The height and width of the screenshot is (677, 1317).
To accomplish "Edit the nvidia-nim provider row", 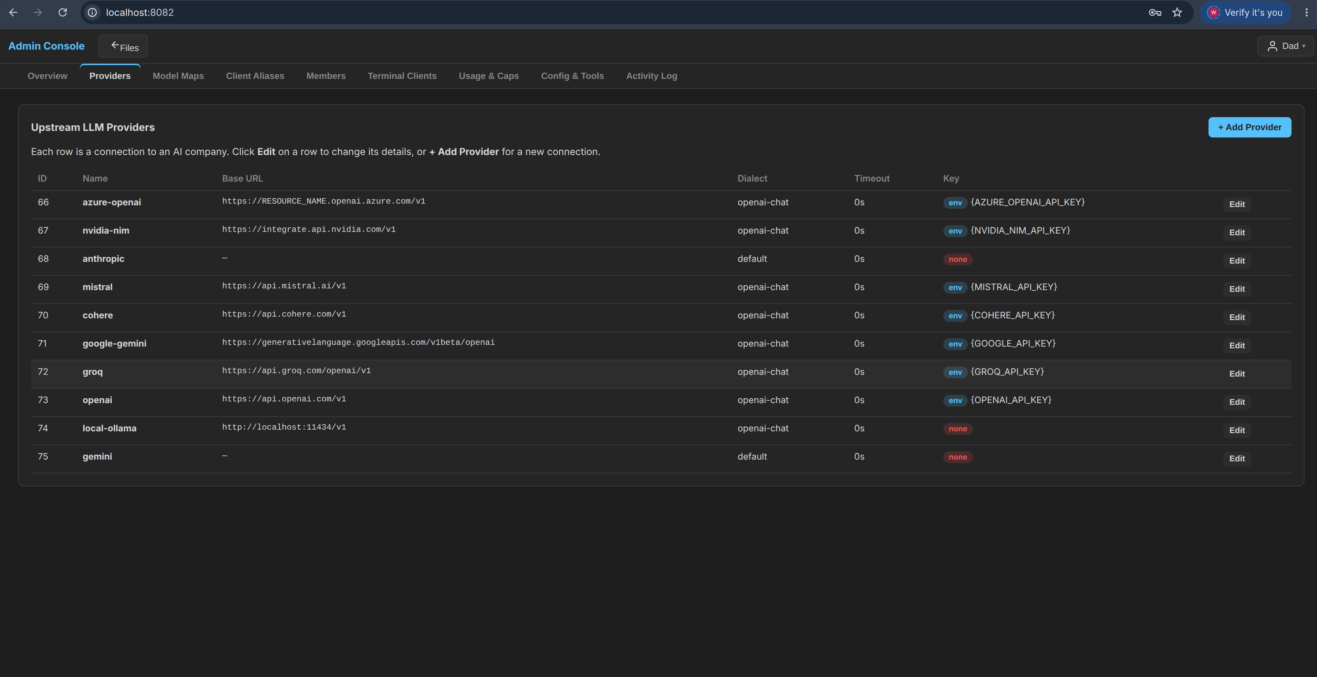I will pyautogui.click(x=1237, y=232).
